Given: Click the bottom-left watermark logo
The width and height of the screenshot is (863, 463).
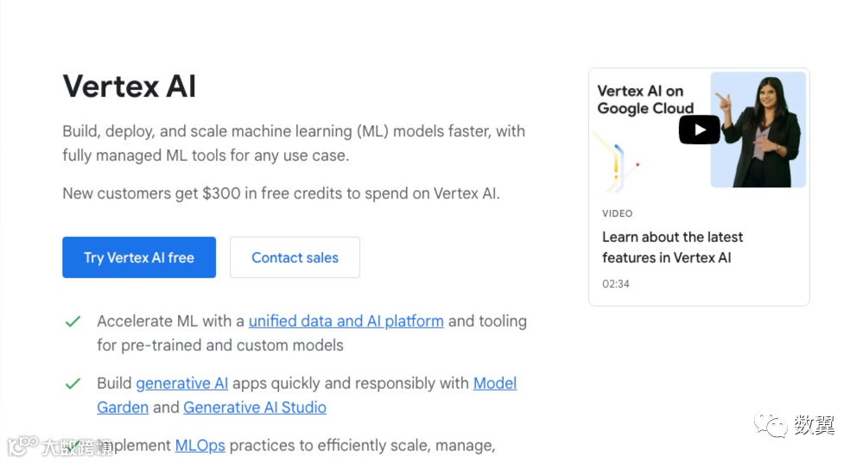Looking at the screenshot, I should (x=24, y=446).
